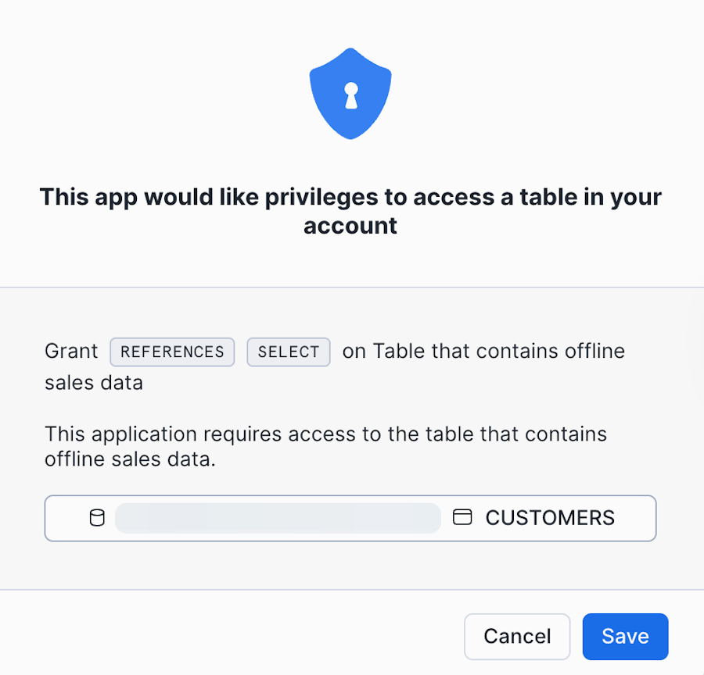
Task: Click "on Table that contains offline" text
Action: [x=483, y=352]
